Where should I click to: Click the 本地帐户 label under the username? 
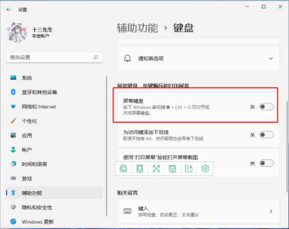(41, 36)
